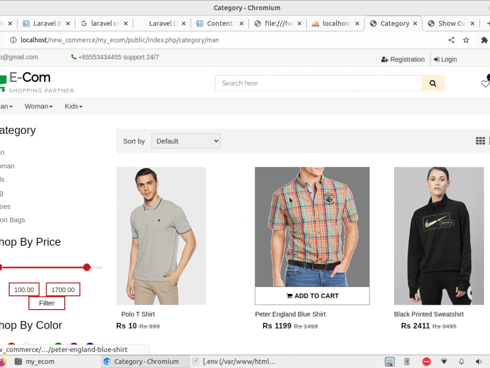Expand the Kids menu
The width and height of the screenshot is (490, 368).
click(73, 106)
